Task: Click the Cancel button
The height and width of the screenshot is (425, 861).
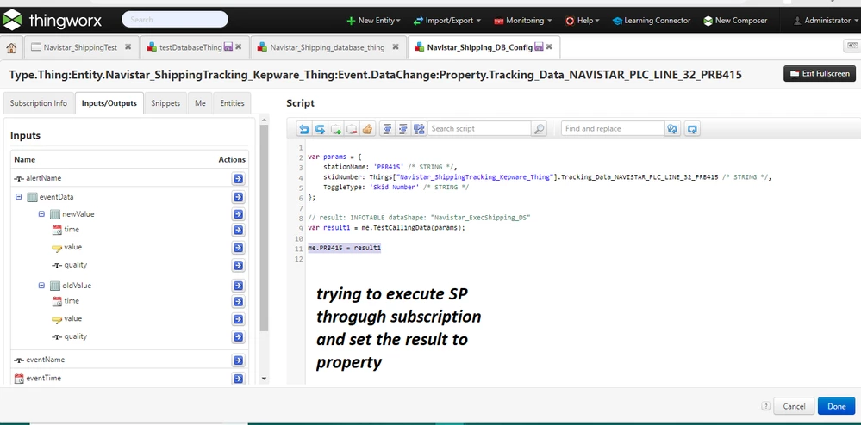Action: coord(794,406)
